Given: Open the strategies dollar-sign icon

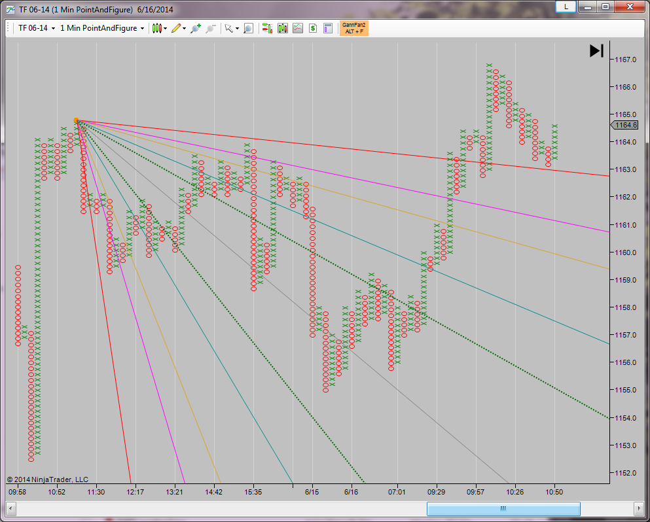Looking at the screenshot, I should 313,29.
